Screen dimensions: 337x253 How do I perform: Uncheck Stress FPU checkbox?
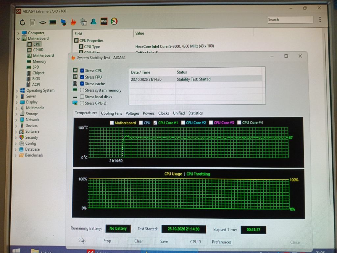coord(82,77)
